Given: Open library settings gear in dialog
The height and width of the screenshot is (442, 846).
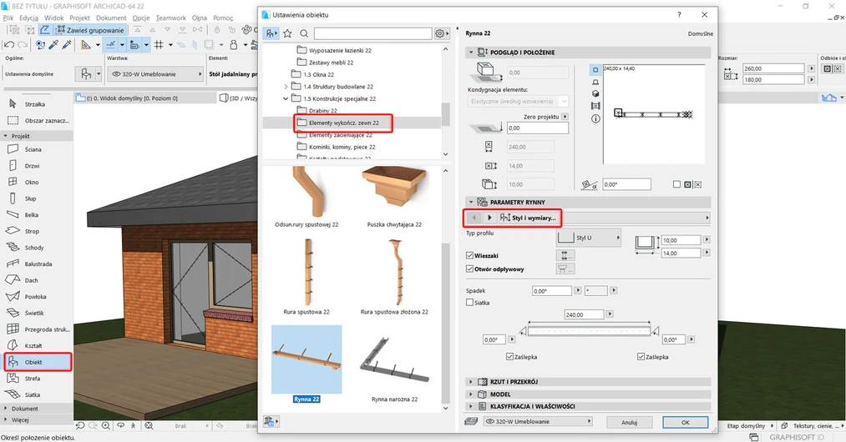Looking at the screenshot, I should click(441, 33).
